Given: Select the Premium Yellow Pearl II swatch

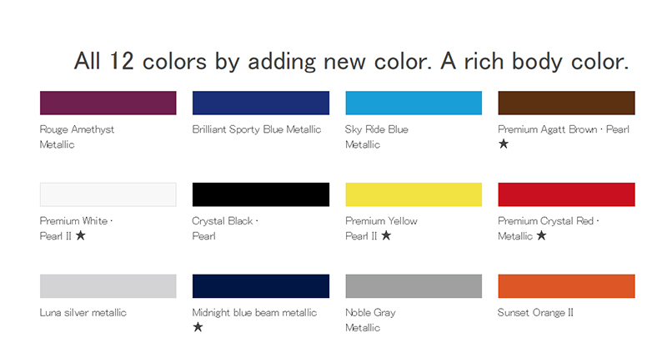Looking at the screenshot, I should (x=414, y=194).
